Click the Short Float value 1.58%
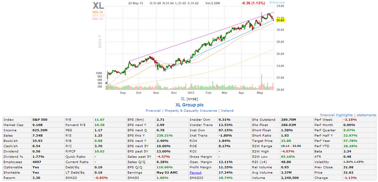378x182 pixels. 286,130
